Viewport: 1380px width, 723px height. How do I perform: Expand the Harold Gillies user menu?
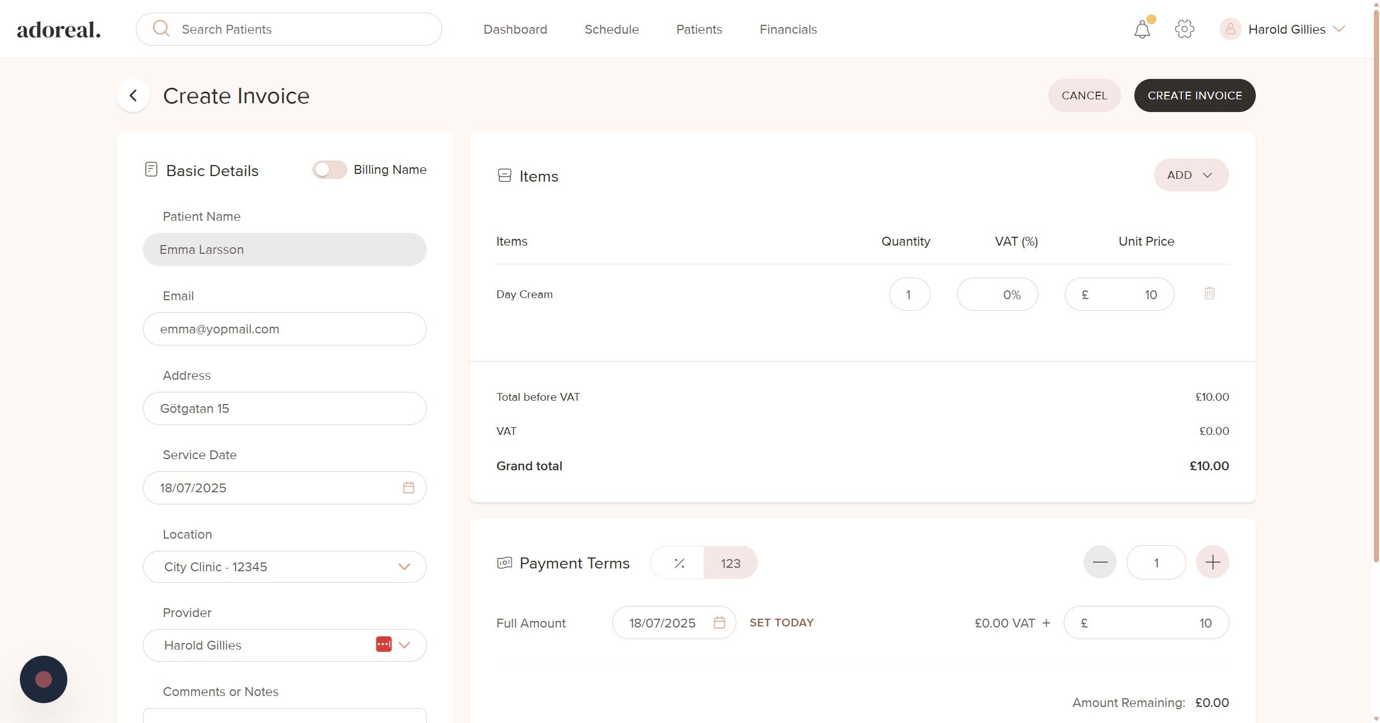[x=1286, y=29]
